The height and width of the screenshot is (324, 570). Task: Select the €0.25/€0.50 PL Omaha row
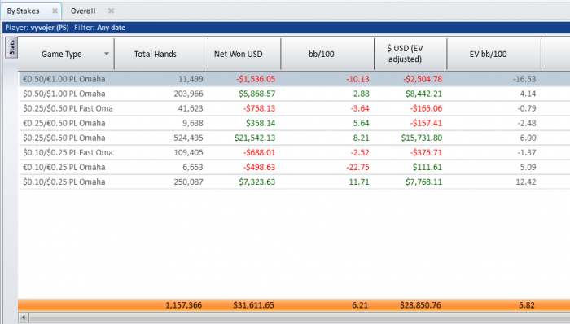(x=295, y=123)
